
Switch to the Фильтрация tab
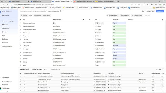46,16
